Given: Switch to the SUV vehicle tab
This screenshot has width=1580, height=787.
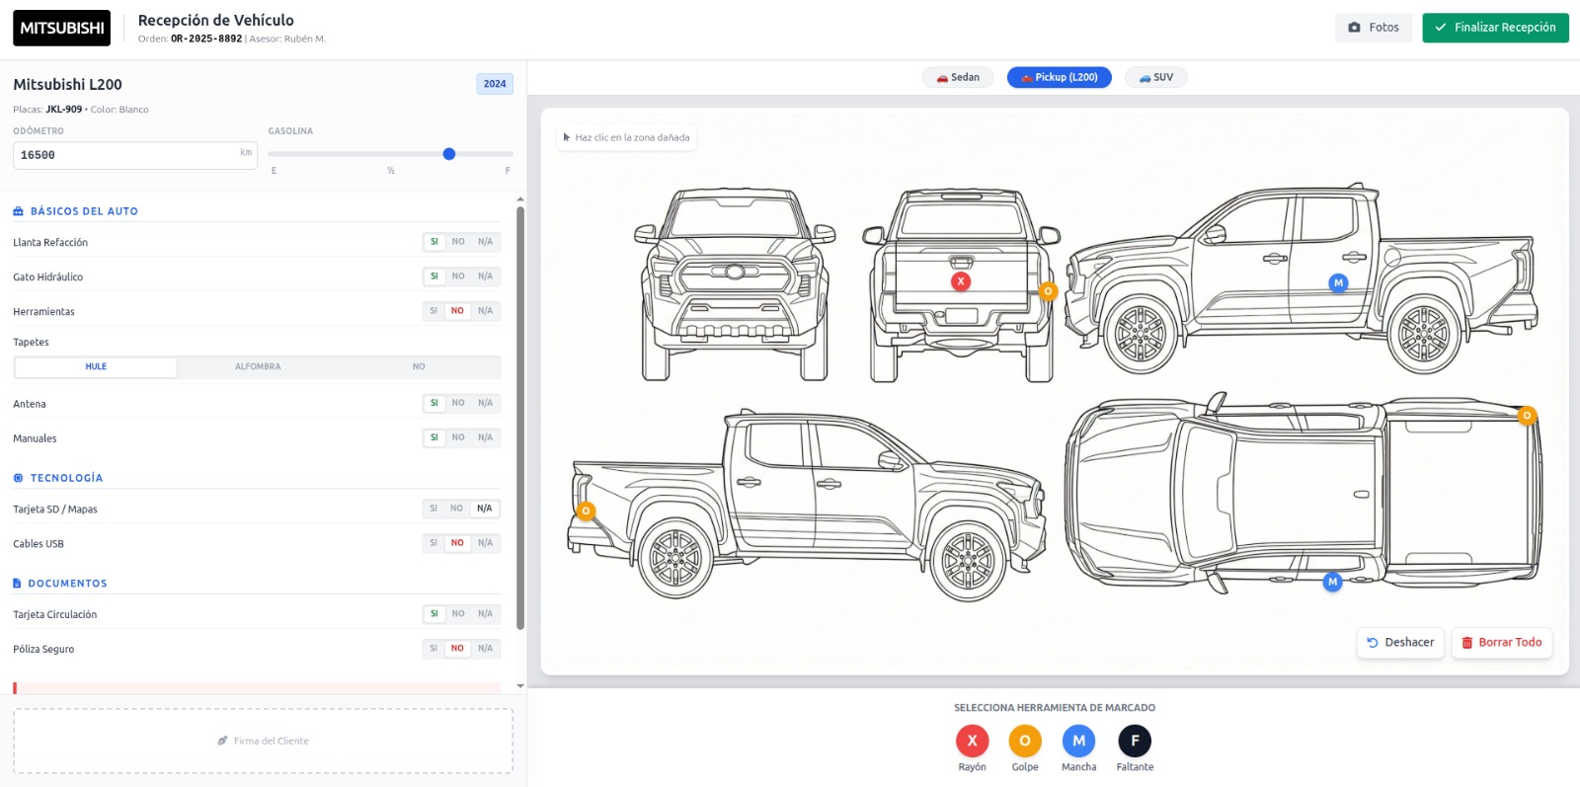Looking at the screenshot, I should [1155, 77].
